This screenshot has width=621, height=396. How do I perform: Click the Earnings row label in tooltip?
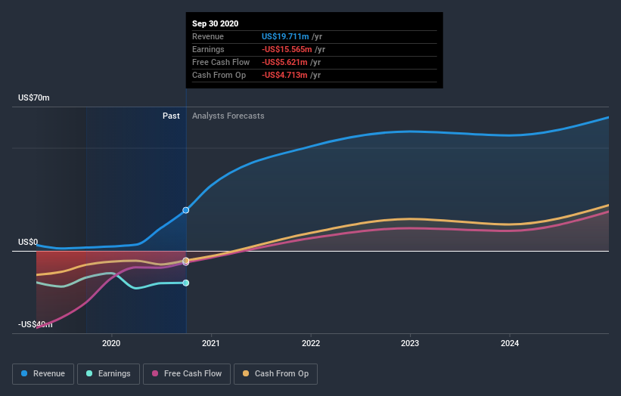pyautogui.click(x=208, y=49)
